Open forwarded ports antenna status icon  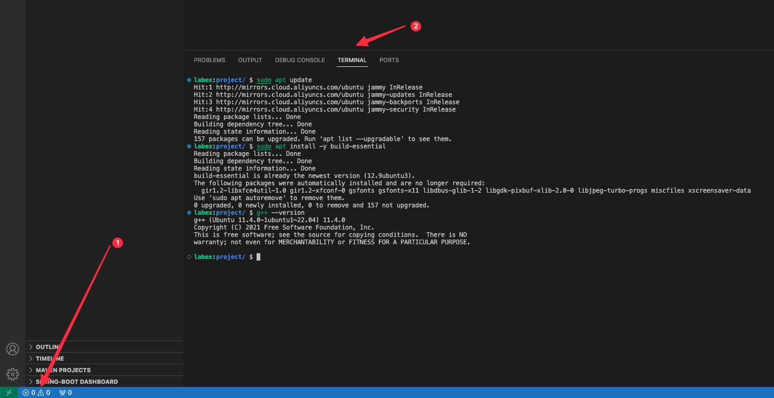(62, 393)
